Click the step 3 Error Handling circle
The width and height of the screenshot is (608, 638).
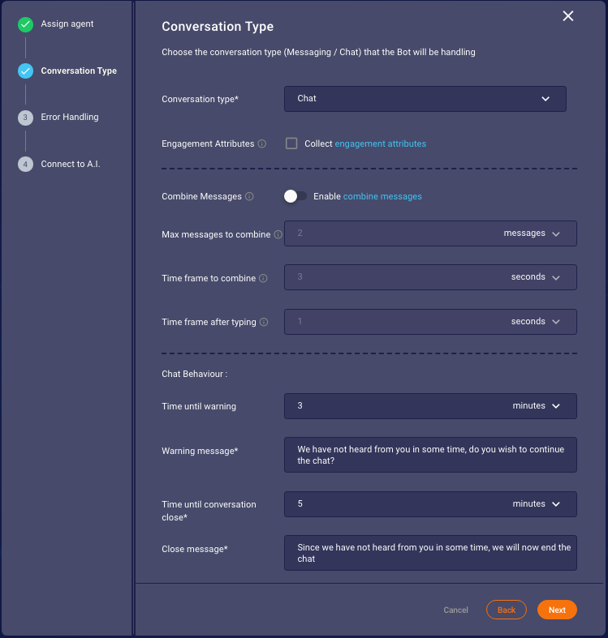[x=25, y=118]
